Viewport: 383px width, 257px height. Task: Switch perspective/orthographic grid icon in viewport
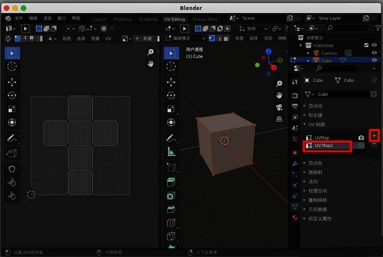279,119
